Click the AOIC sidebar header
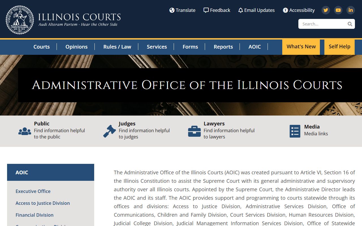 51,172
